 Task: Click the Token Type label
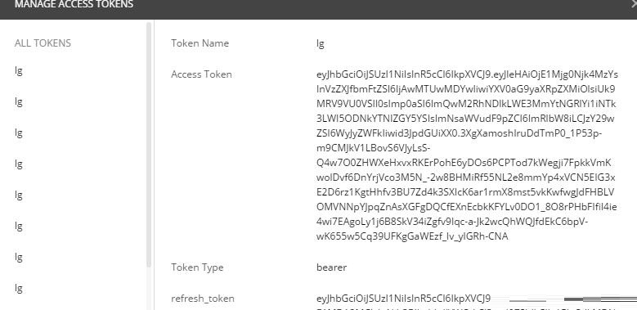coord(197,267)
